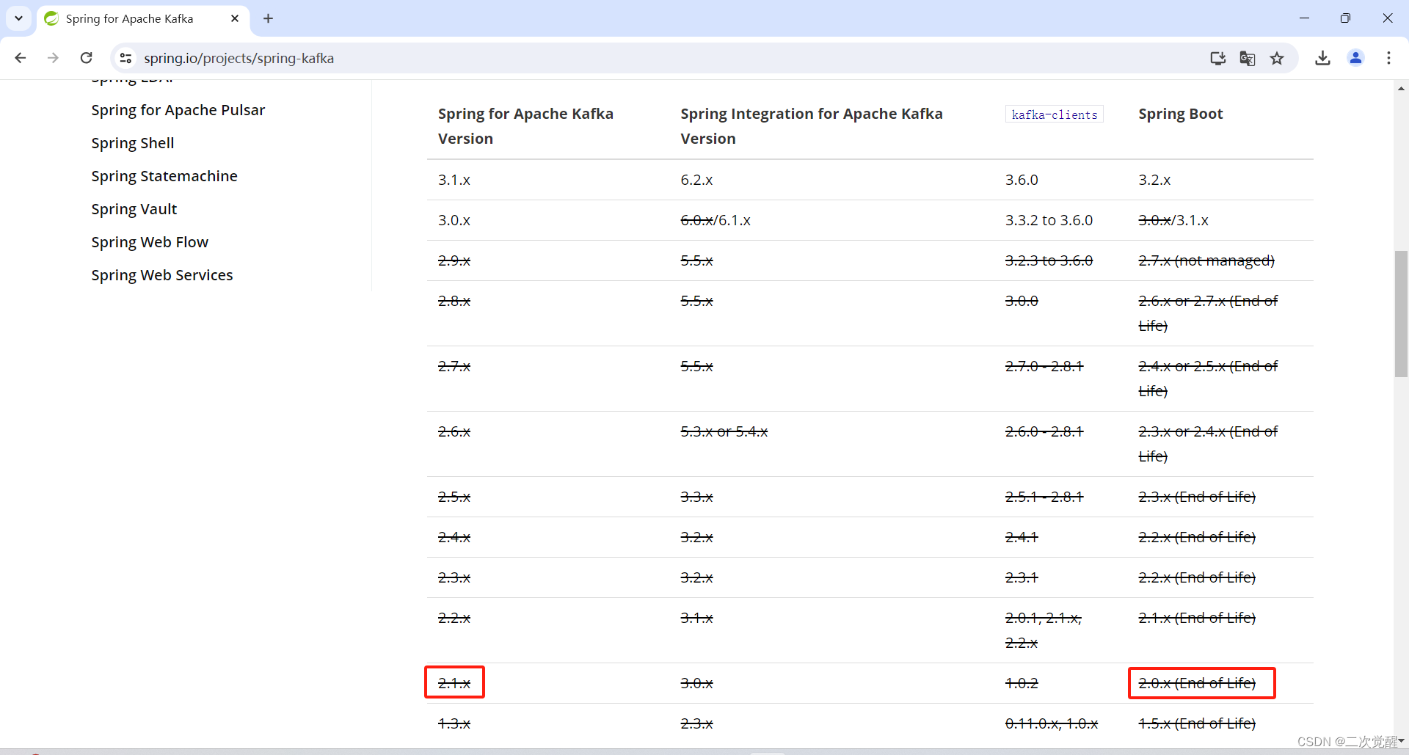Select Spring Statemachine in the sidebar
The image size is (1409, 755).
pyautogui.click(x=164, y=176)
